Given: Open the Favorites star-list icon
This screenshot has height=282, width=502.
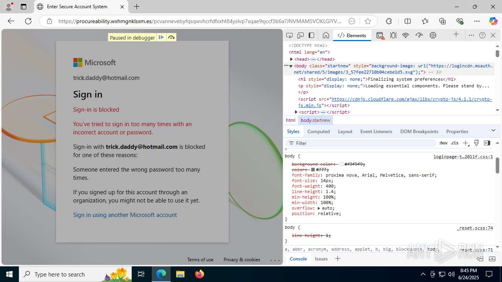Looking at the screenshot, I should [425, 21].
